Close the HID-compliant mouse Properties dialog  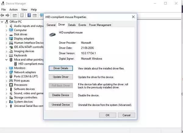133,17
